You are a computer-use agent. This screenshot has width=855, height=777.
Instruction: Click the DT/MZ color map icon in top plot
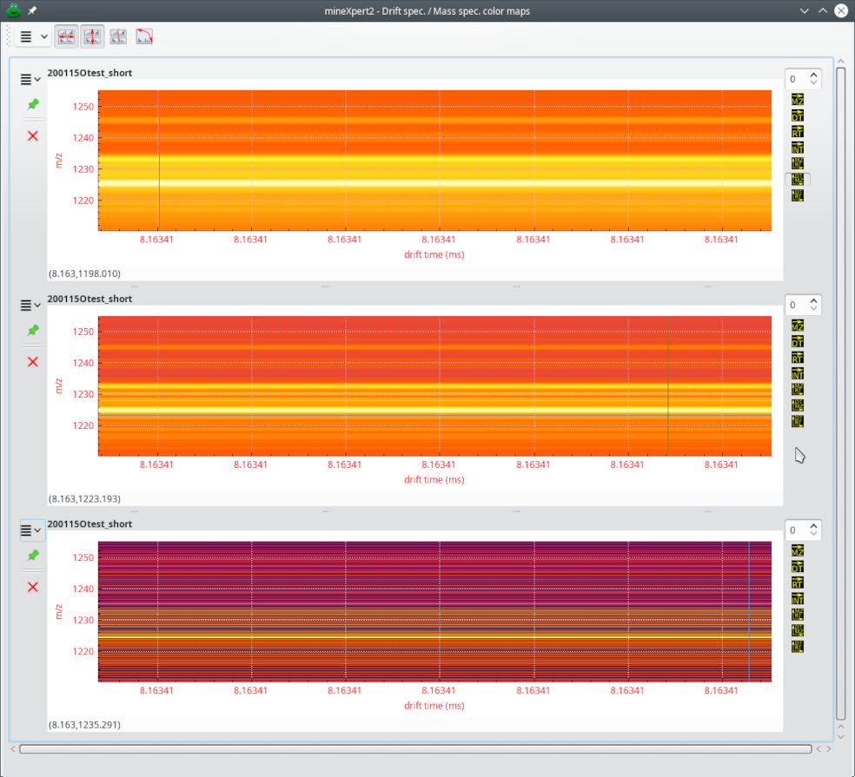click(x=798, y=179)
